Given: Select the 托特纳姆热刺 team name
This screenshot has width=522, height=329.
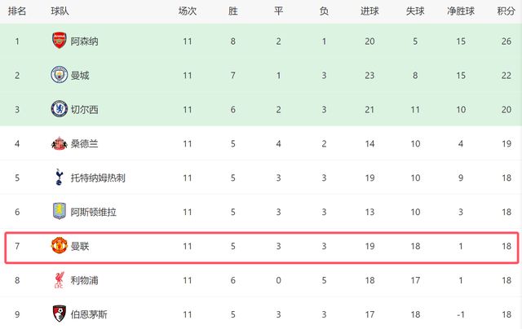Looking at the screenshot, I should [x=100, y=178].
